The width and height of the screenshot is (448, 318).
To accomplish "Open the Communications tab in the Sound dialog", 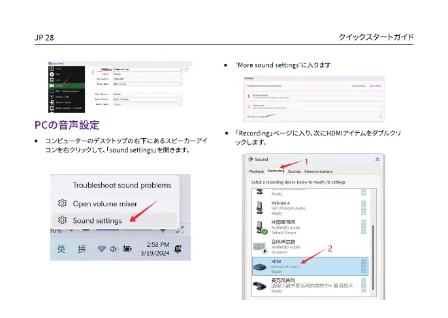I will (x=318, y=171).
